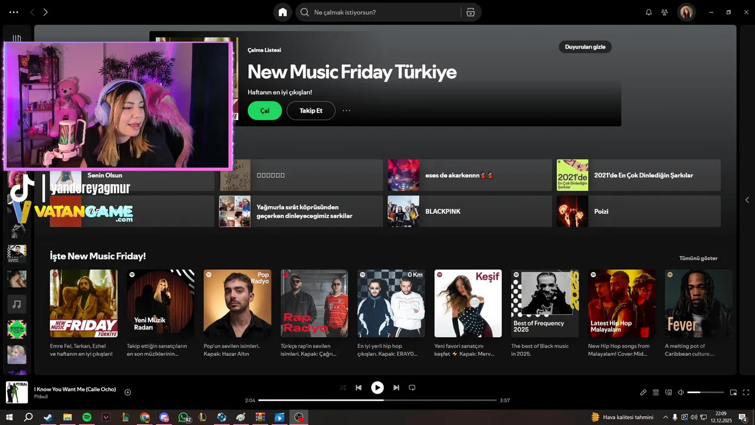The width and height of the screenshot is (755, 425).
Task: Click the song progress bar
Action: click(x=377, y=400)
